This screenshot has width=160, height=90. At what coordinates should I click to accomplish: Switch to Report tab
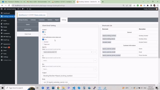coord(57,20)
